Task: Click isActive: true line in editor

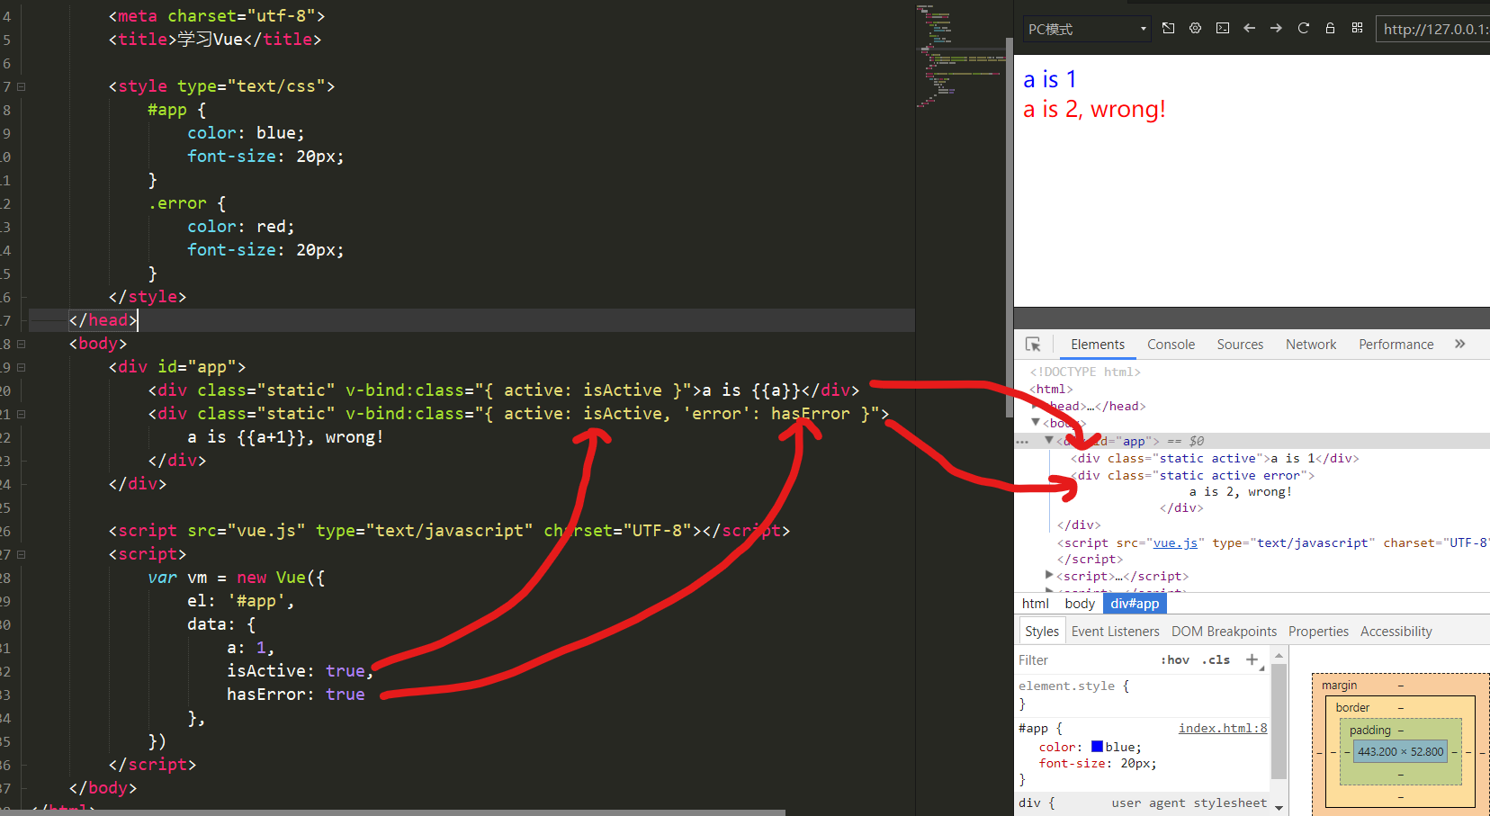Action: [x=300, y=671]
